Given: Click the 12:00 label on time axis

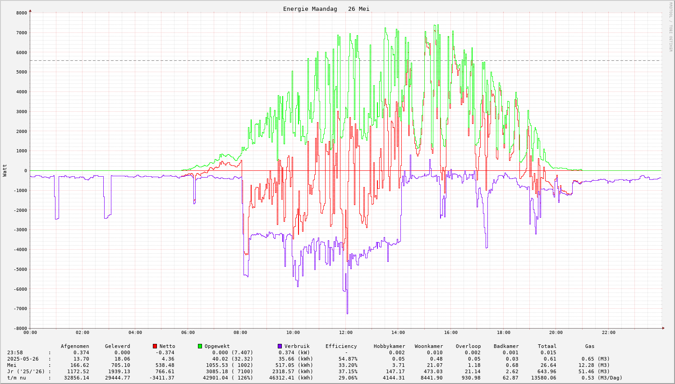Looking at the screenshot, I should [x=345, y=333].
